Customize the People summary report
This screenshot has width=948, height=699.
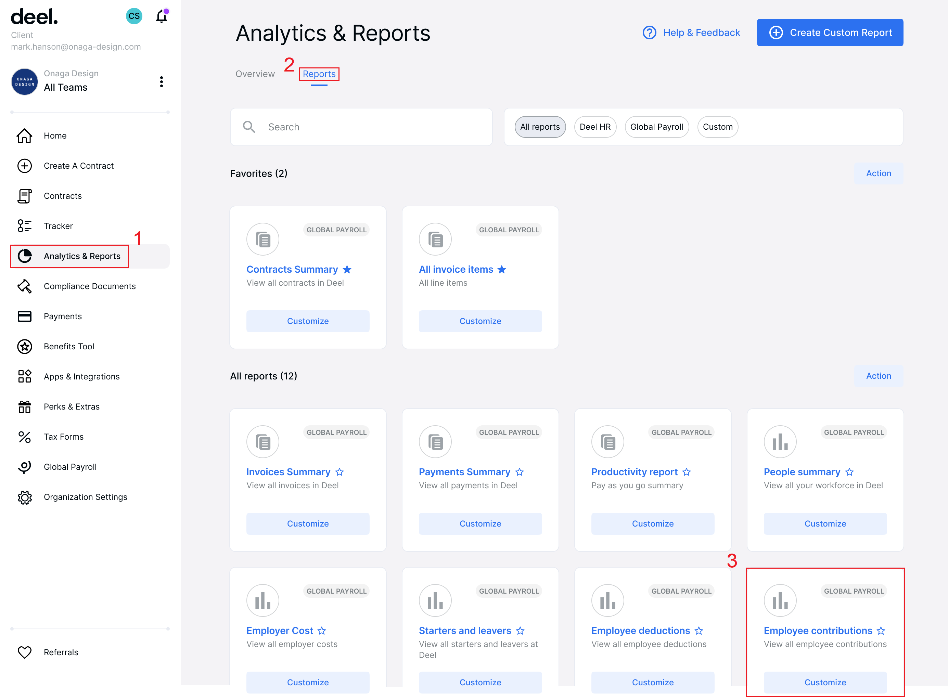click(825, 524)
